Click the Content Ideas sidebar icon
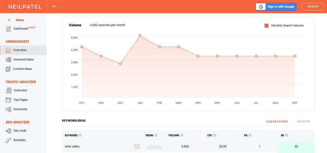This screenshot has width=327, height=153. 8,69
